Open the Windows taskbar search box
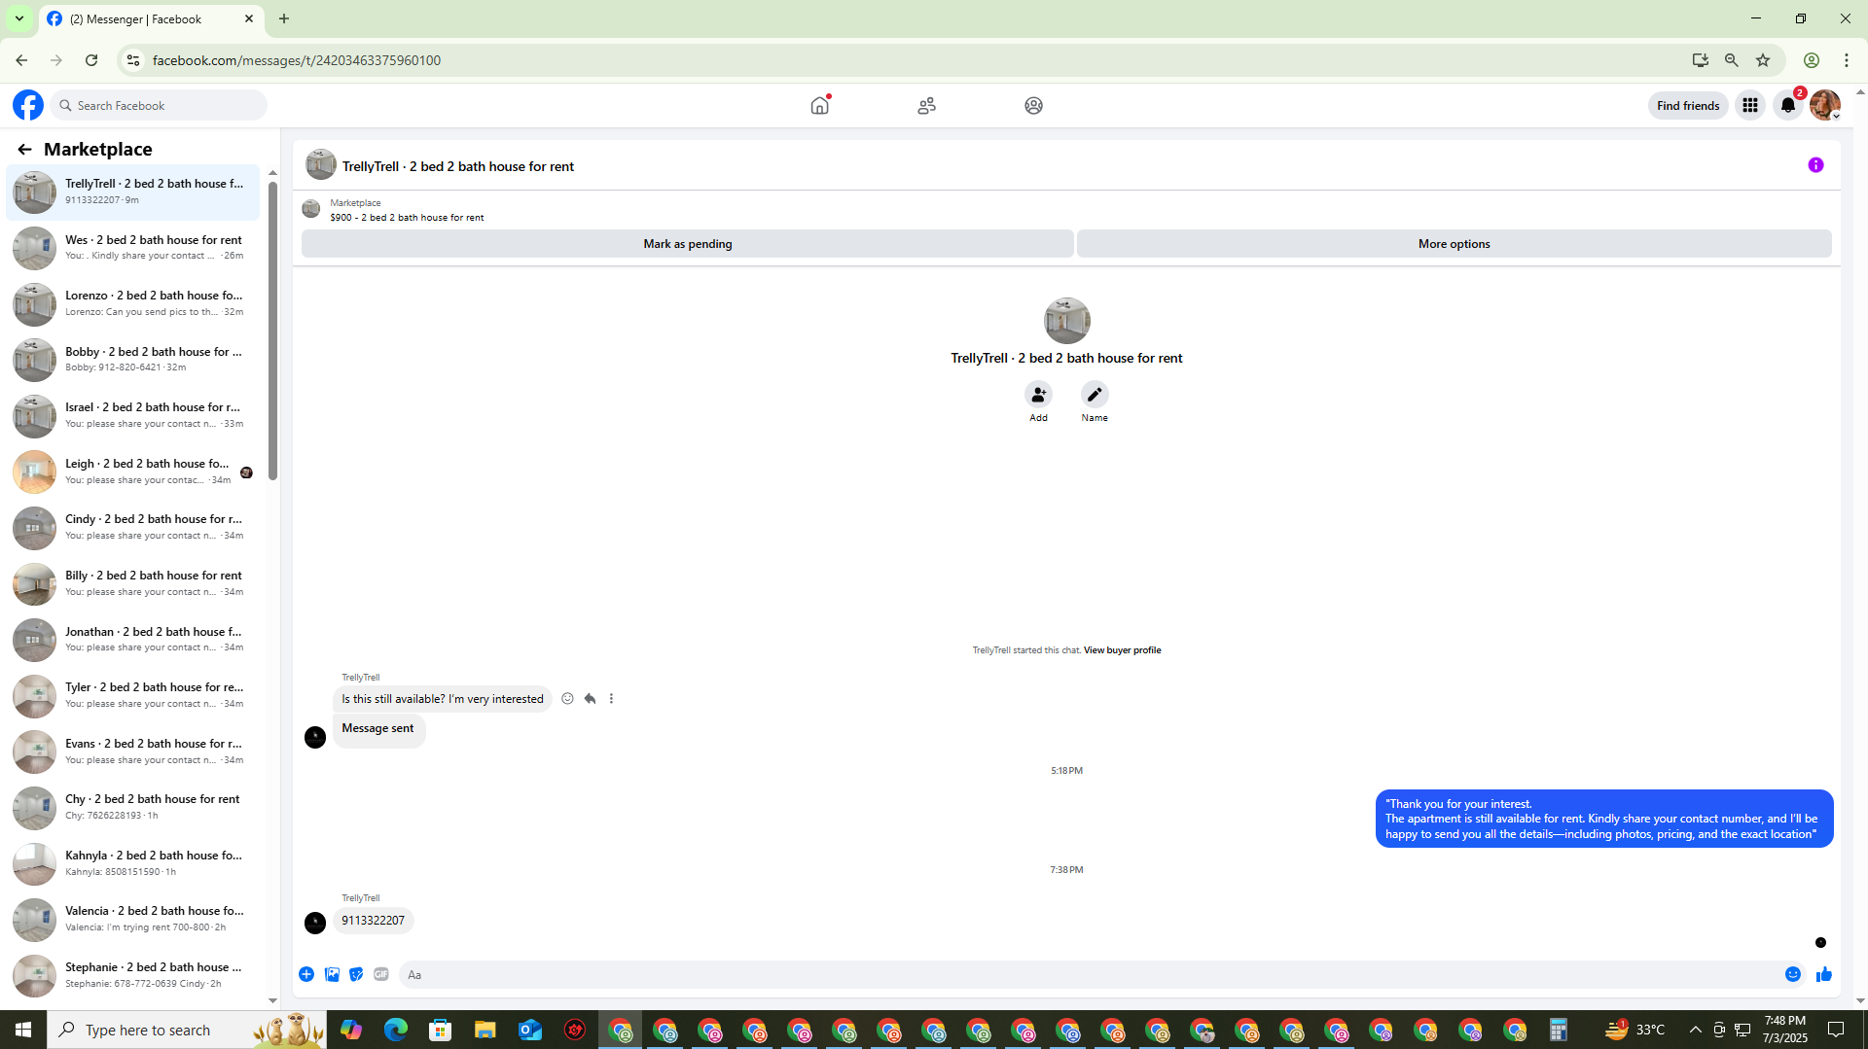 coord(187,1030)
